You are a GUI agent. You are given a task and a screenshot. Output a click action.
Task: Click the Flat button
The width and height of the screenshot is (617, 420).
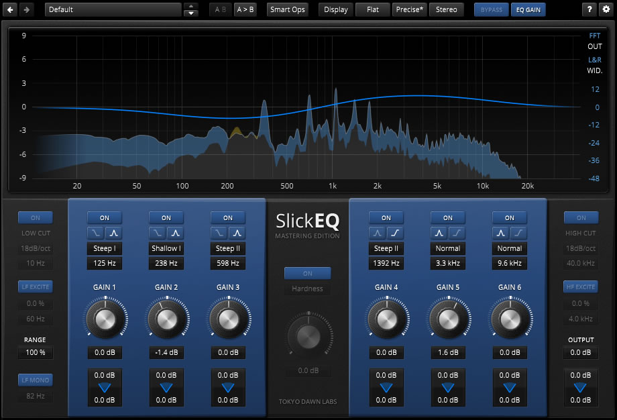pyautogui.click(x=373, y=9)
